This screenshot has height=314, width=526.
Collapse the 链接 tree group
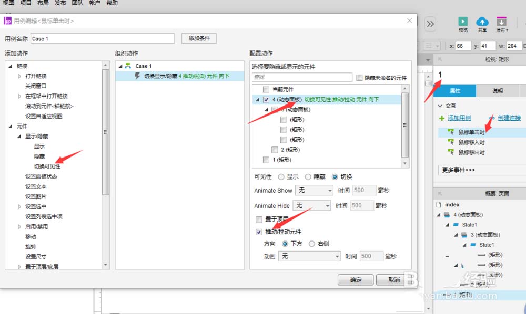tap(11, 66)
